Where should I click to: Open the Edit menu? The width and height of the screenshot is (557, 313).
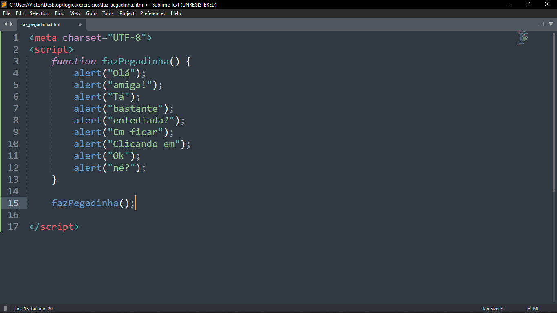(20, 13)
